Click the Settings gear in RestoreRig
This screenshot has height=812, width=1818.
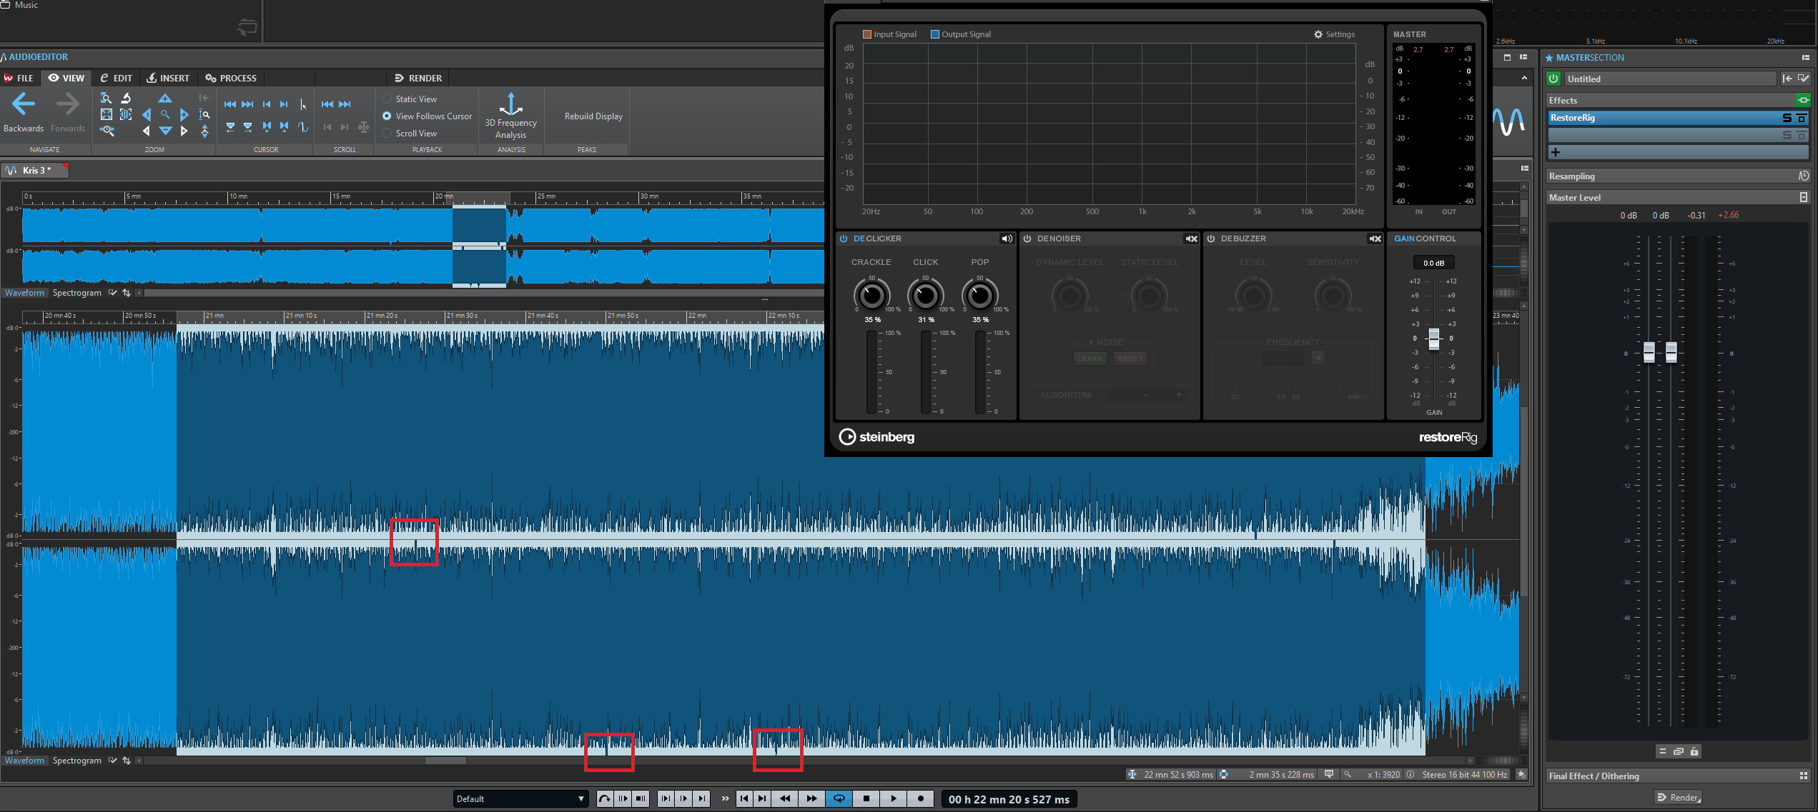point(1318,34)
